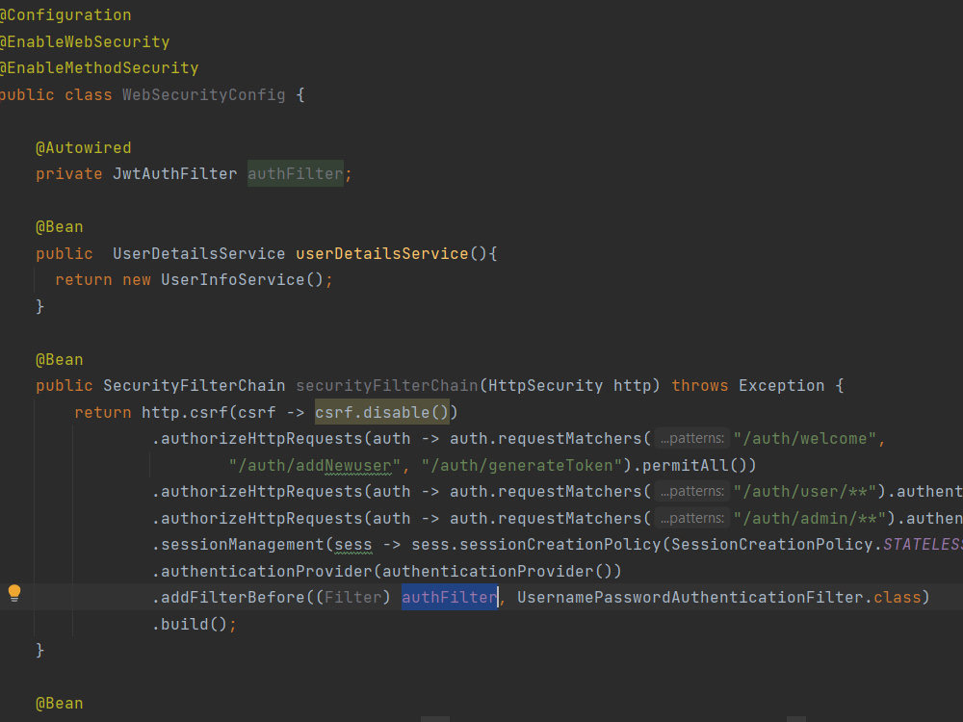The image size is (963, 722).
Task: Click the JwtAuthFilter type name
Action: pos(174,173)
